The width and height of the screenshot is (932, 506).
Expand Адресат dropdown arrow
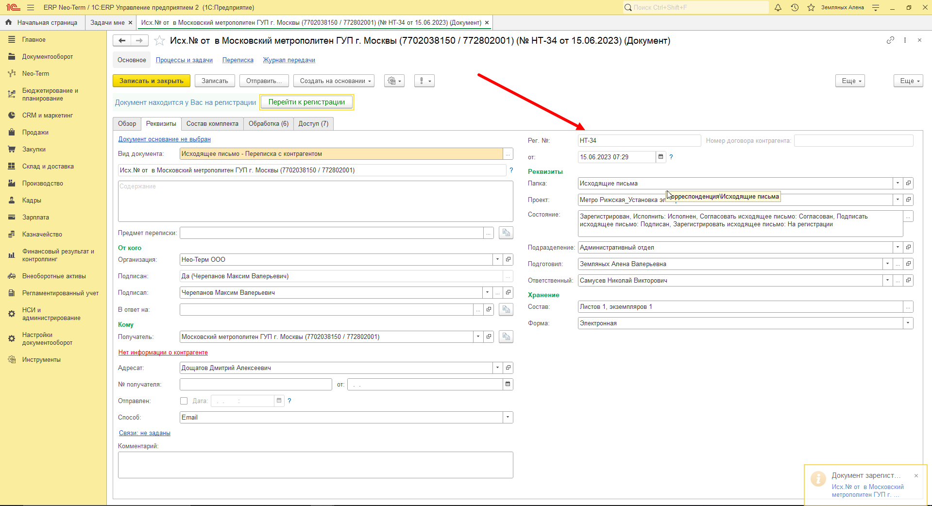pos(497,368)
